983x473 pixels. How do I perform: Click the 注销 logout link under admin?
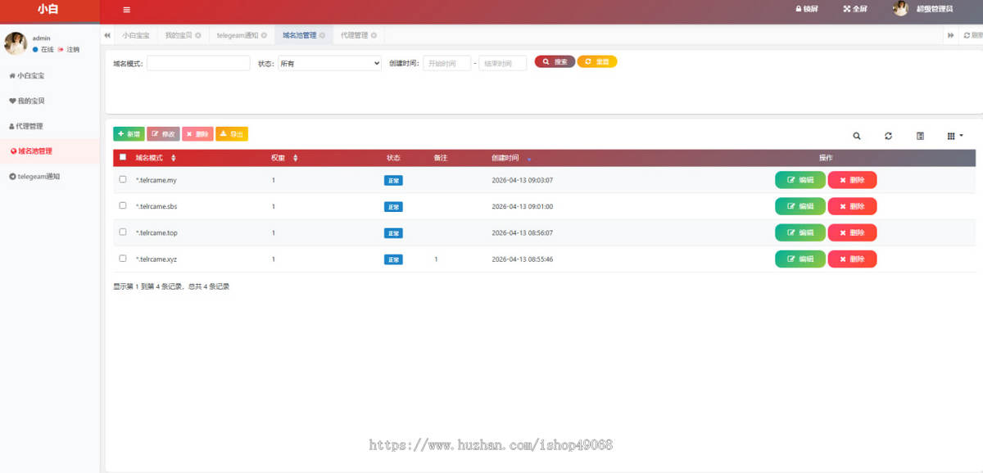pos(69,50)
